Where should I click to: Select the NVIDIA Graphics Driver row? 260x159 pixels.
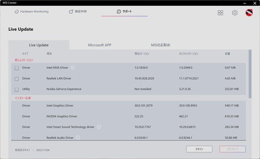(x=129, y=116)
